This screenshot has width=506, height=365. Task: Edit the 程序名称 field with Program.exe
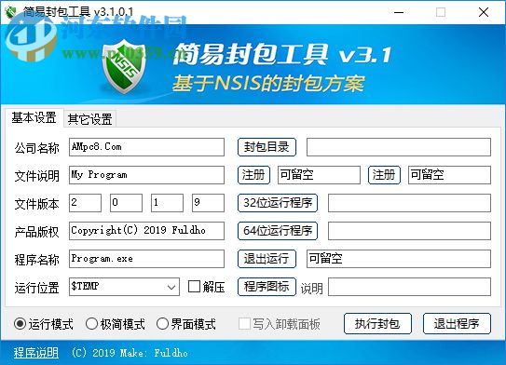click(146, 259)
